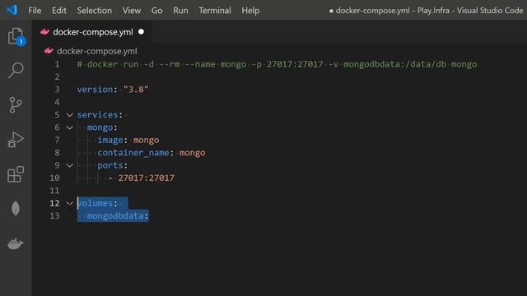Click the "3.8" version value
The width and height of the screenshot is (527, 296).
pos(136,90)
